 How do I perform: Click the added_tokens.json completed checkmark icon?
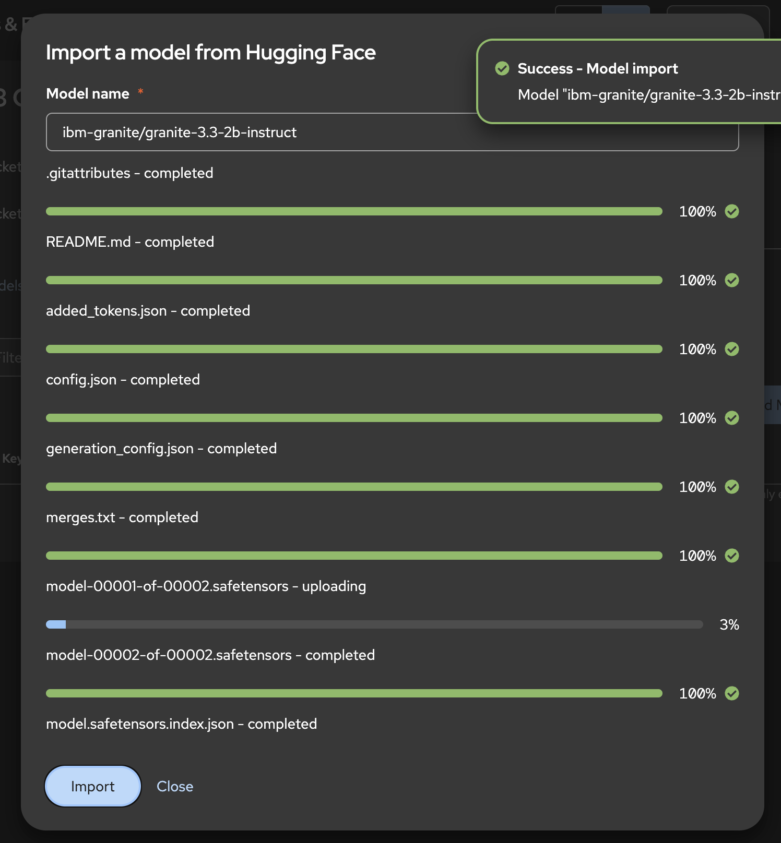click(732, 349)
